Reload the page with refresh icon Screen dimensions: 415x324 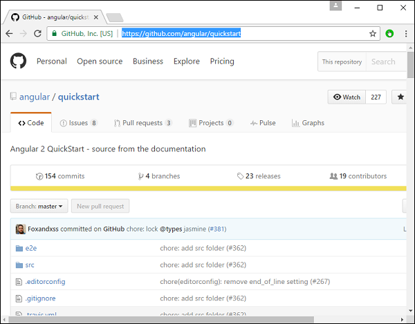point(37,34)
